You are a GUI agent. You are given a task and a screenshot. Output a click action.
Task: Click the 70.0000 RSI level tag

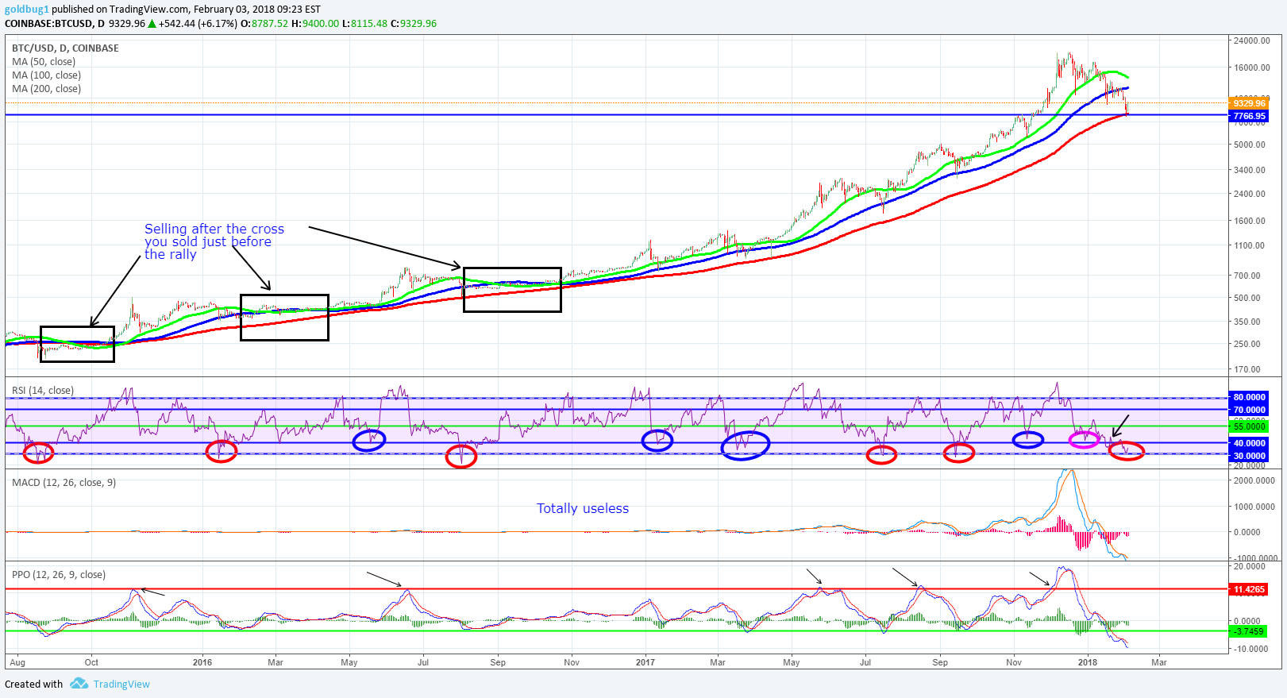click(x=1249, y=410)
